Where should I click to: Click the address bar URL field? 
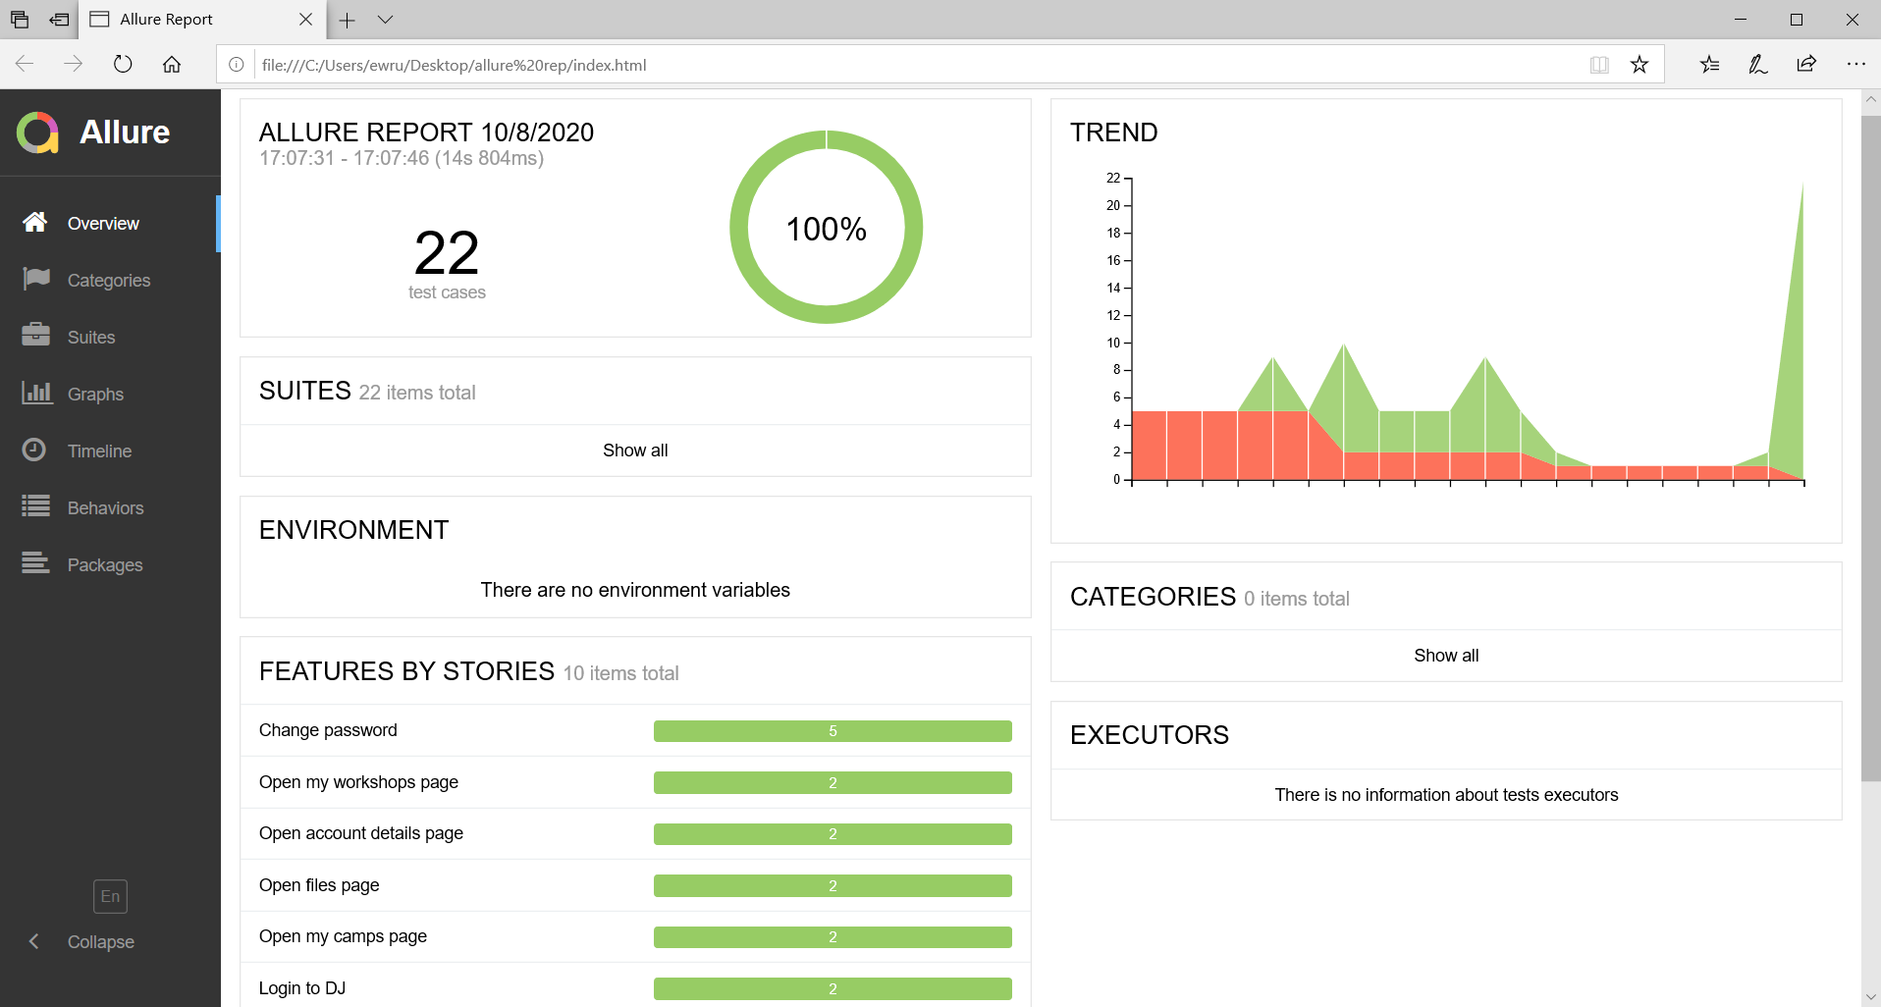click(884, 65)
